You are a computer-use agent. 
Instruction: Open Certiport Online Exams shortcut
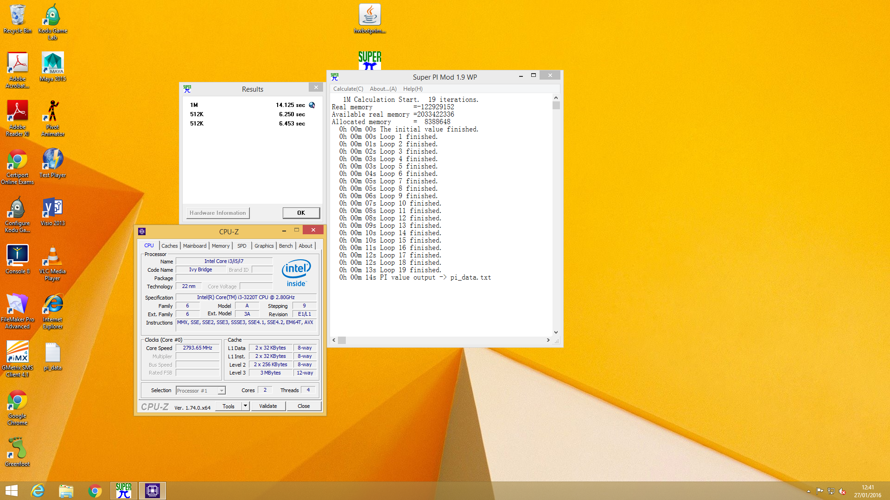point(18,166)
